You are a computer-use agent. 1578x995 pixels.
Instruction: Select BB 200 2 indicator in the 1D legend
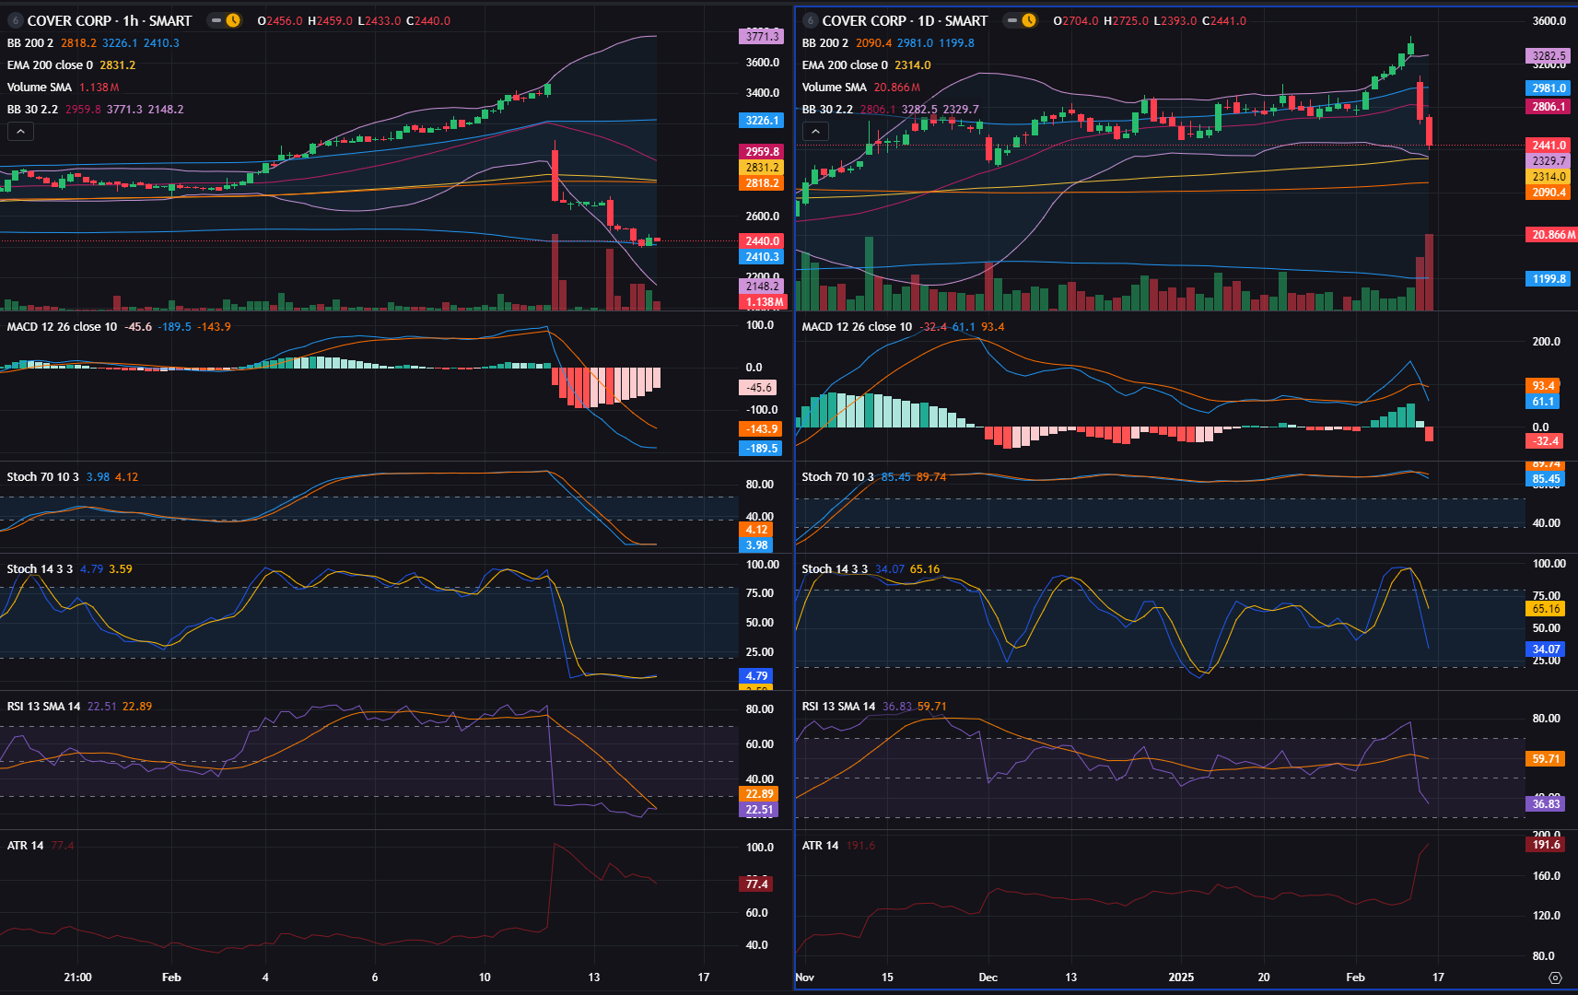[824, 43]
